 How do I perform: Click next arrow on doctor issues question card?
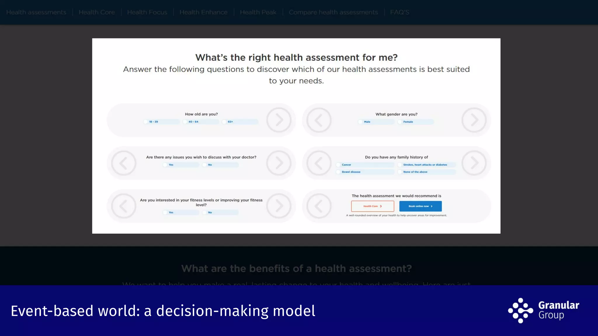pyautogui.click(x=279, y=163)
